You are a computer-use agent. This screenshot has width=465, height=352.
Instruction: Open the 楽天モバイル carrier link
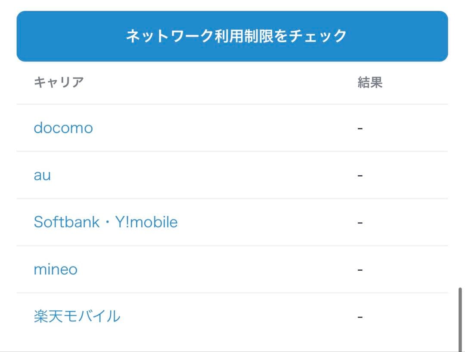[x=76, y=315]
